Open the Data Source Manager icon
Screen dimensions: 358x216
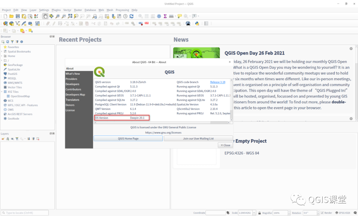[x=5, y=24]
